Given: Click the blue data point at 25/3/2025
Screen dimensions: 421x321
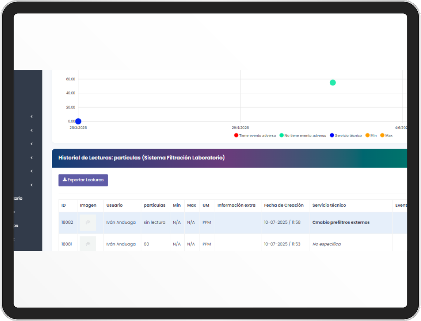Looking at the screenshot, I should pos(78,121).
